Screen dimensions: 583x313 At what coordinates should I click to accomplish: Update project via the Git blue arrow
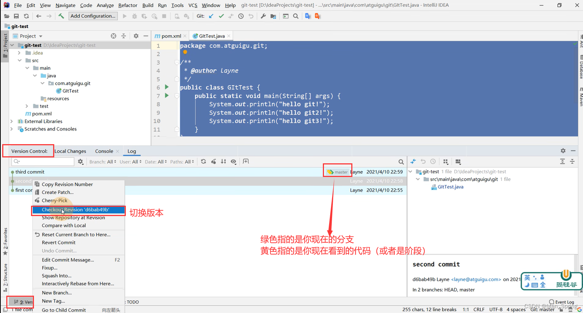pyautogui.click(x=211, y=16)
